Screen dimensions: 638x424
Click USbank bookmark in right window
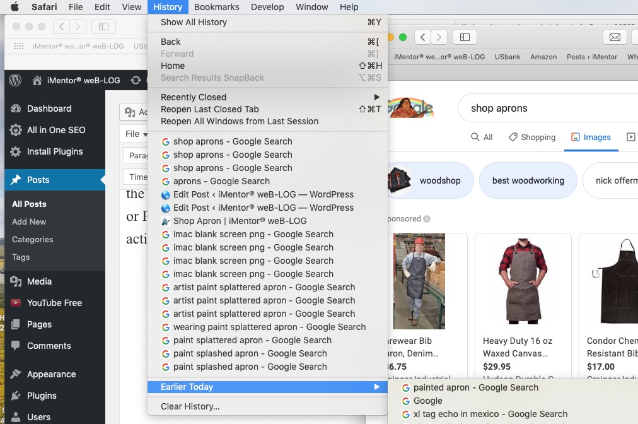(507, 57)
